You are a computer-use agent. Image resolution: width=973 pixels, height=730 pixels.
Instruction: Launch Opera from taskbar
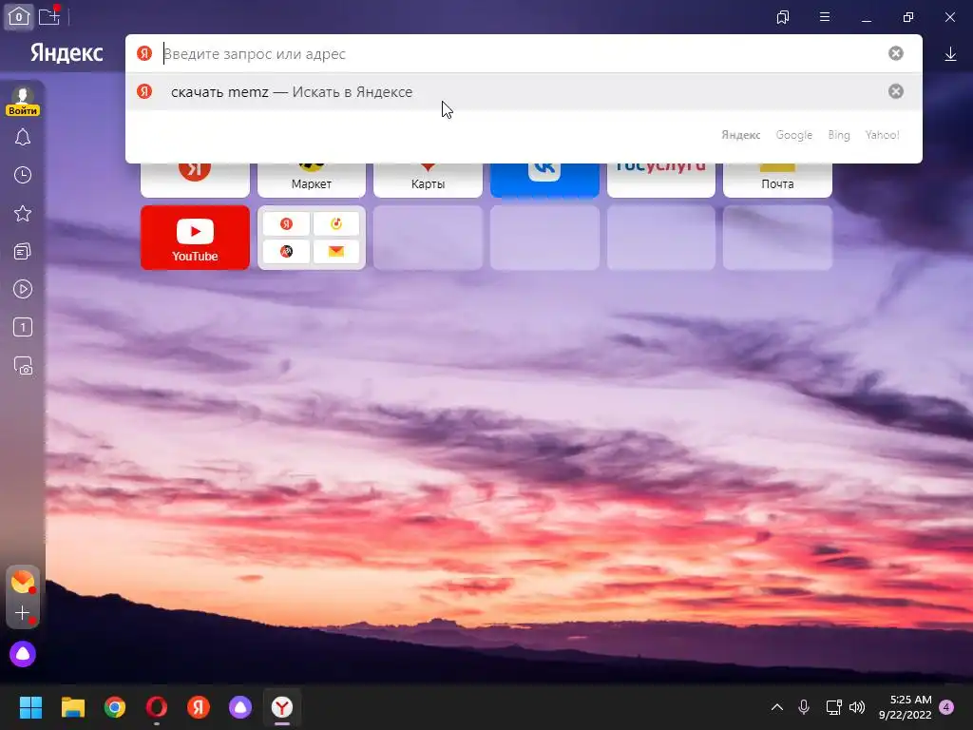pos(157,707)
